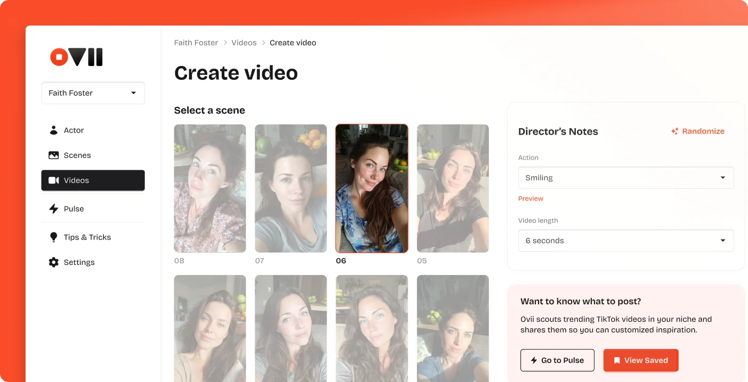Click the Settings gear icon

53,262
